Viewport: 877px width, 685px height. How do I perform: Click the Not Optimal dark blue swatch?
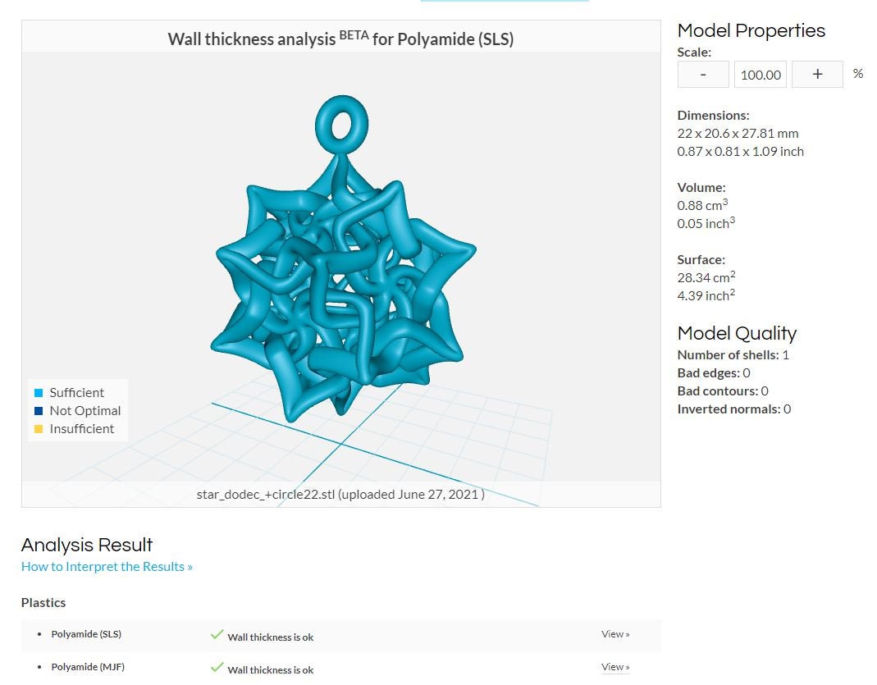coord(39,411)
